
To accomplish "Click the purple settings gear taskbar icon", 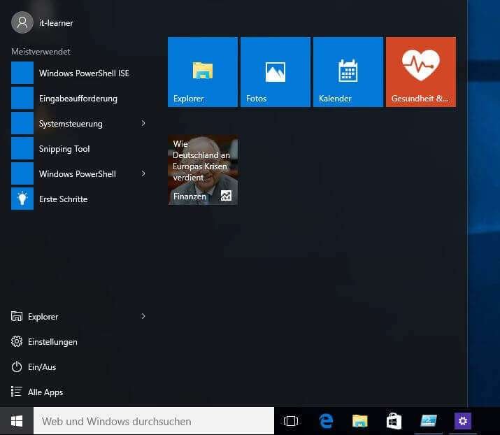I will [462, 421].
